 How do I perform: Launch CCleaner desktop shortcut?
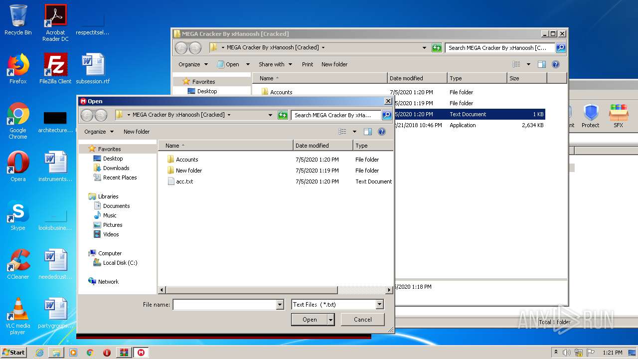(18, 264)
